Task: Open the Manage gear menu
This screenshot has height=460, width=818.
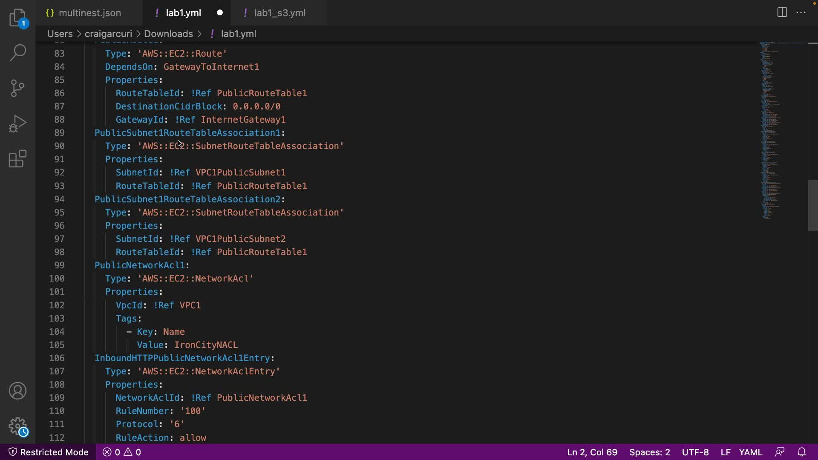Action: 17,426
